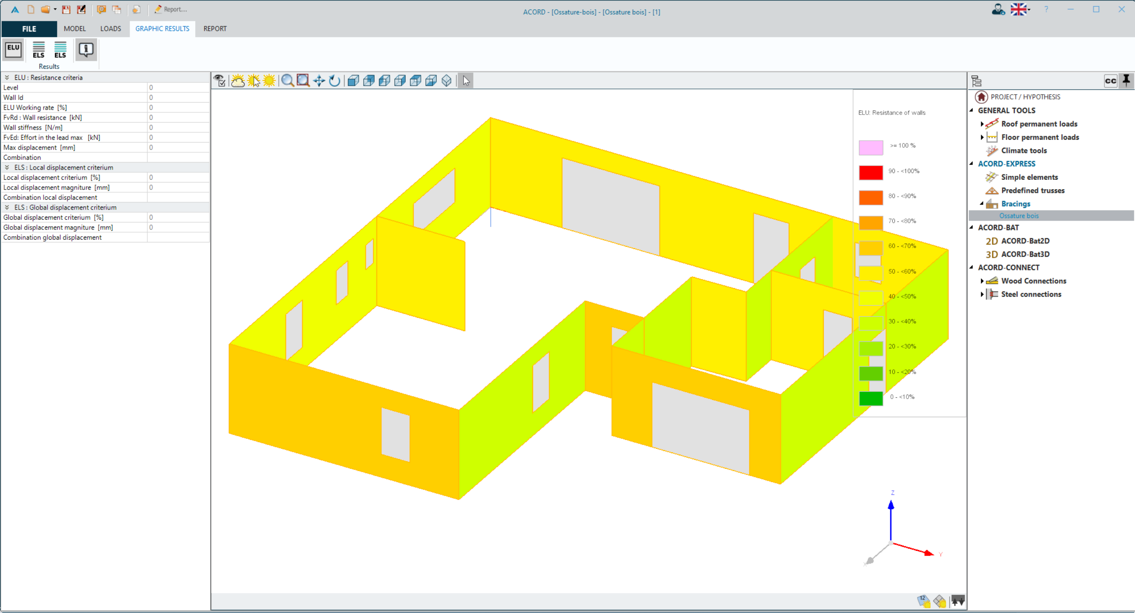Click the language flag icon
Screen dimensions: 1135x613
click(1018, 9)
